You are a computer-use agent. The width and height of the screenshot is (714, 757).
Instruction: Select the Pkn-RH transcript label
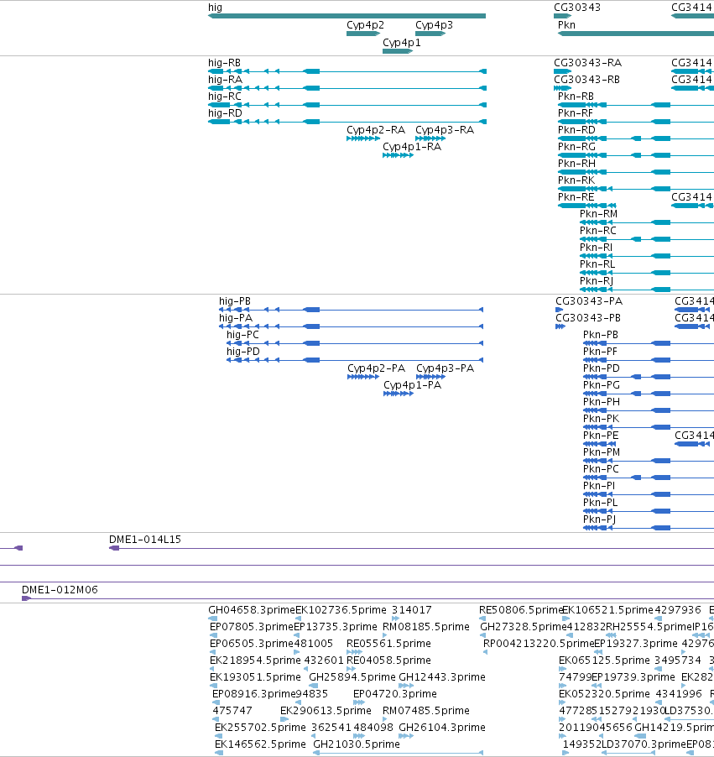576,164
